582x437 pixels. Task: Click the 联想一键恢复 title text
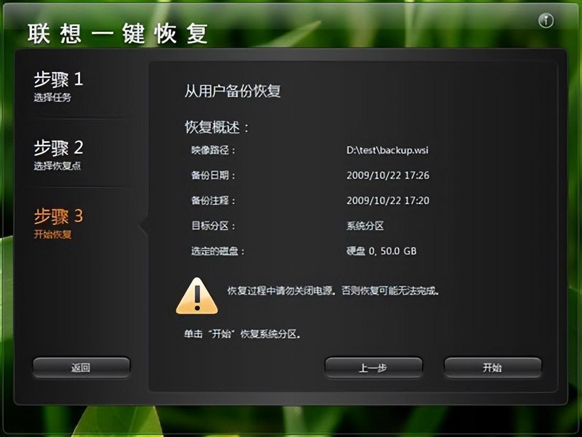pos(117,34)
